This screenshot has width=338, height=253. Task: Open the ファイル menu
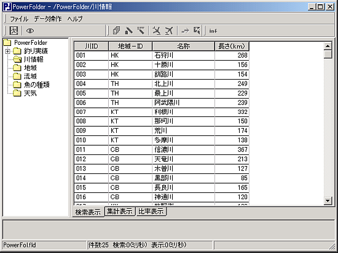pos(19,19)
